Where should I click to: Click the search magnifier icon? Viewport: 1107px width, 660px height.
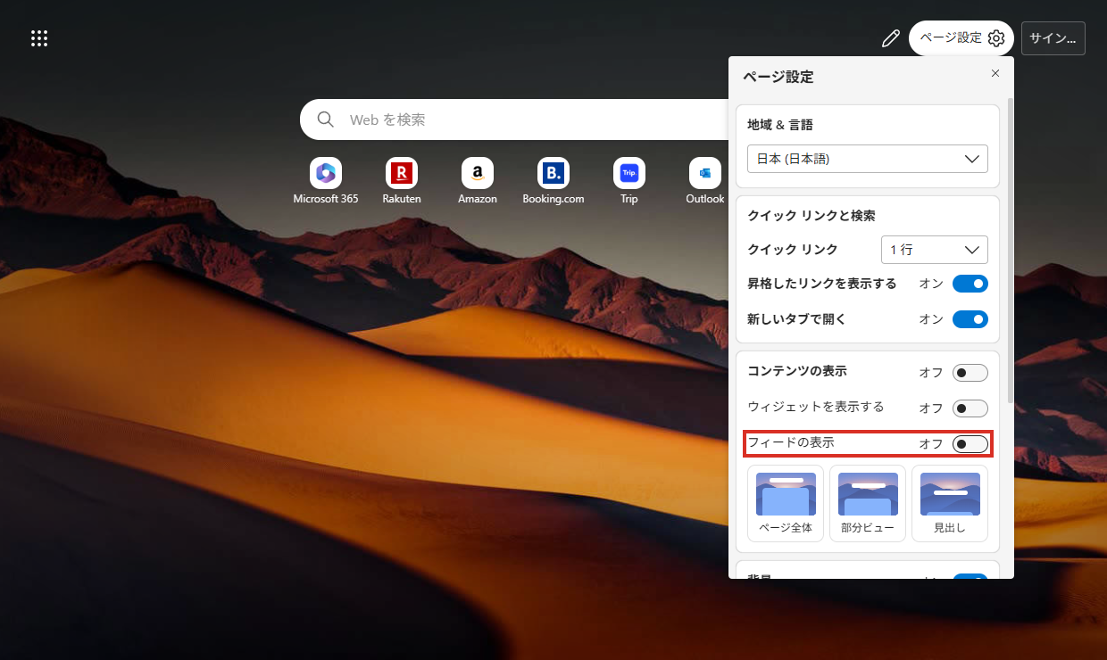pyautogui.click(x=326, y=120)
